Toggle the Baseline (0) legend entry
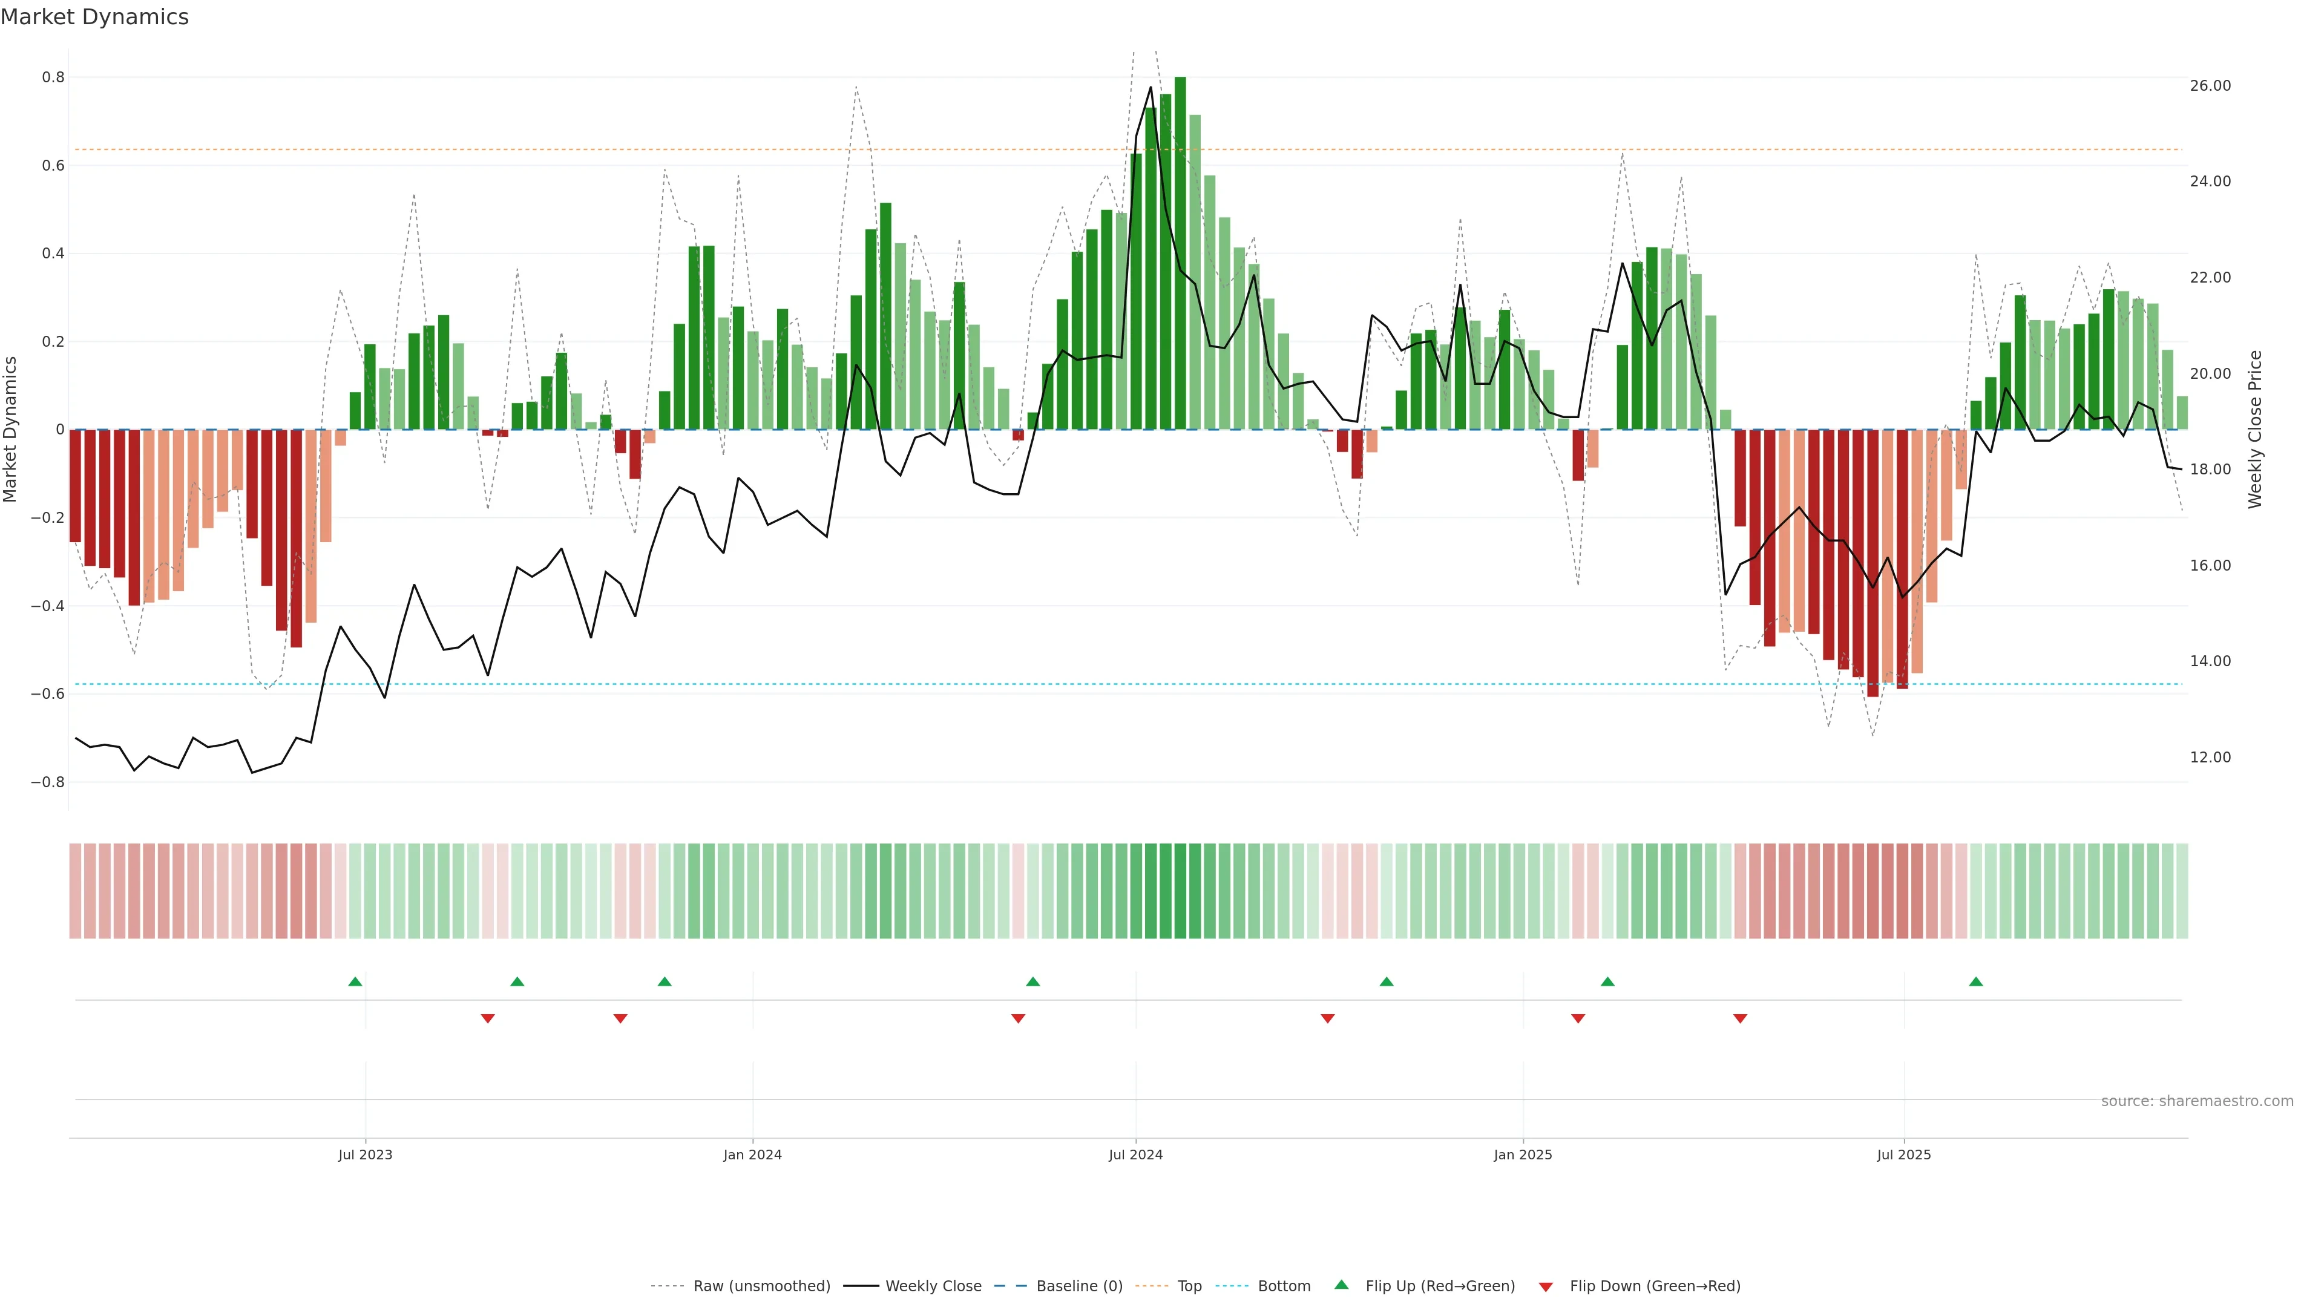 (1079, 1285)
